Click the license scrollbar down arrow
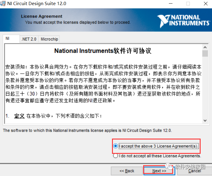Viewport: 212px width, 176px height. click(x=205, y=120)
